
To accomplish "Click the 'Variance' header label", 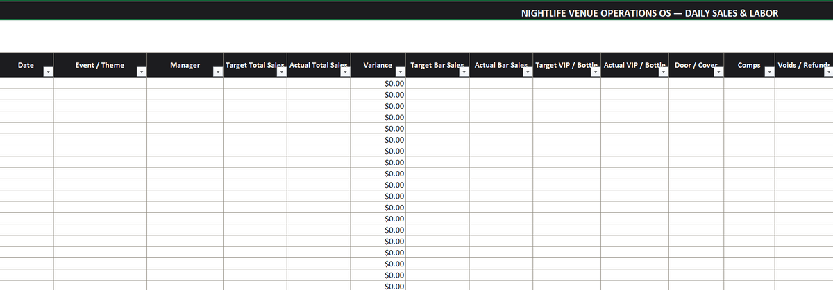I will tap(378, 65).
